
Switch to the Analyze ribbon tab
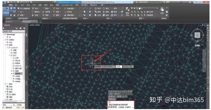[x=34, y=5]
